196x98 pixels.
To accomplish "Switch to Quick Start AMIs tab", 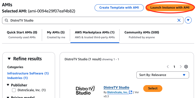I will [22, 35].
